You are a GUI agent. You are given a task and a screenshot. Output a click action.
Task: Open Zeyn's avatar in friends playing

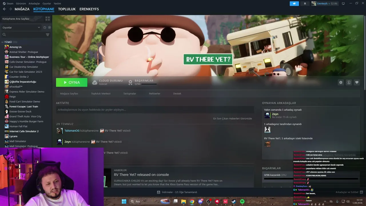pyautogui.click(x=267, y=115)
